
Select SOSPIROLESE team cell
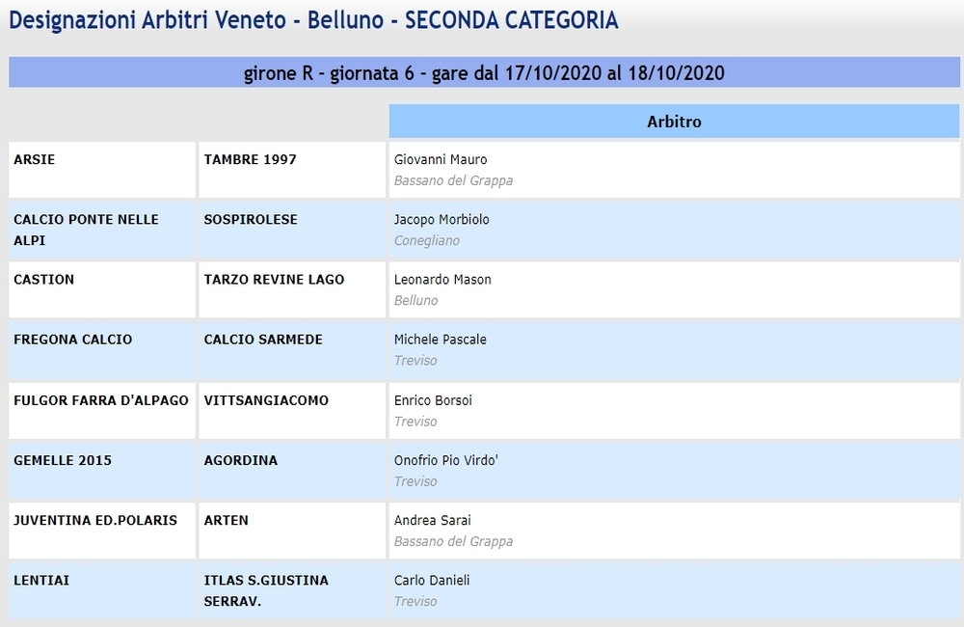pos(292,230)
